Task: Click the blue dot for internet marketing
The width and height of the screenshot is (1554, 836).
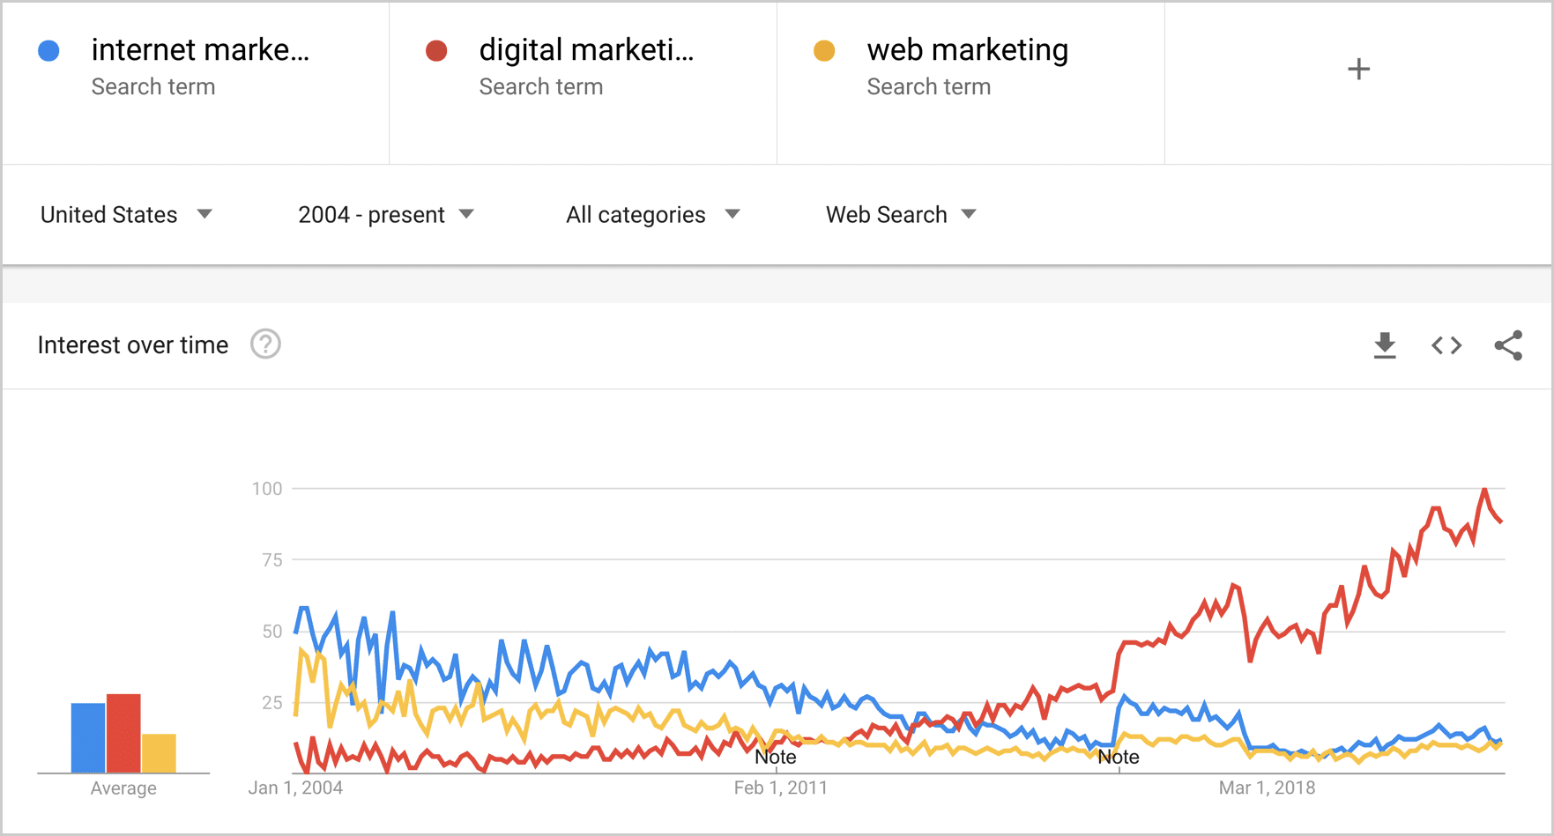Action: (49, 51)
